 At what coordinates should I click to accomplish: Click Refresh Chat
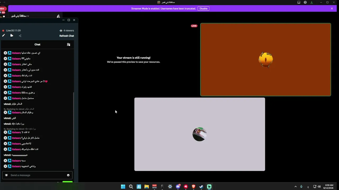67,36
